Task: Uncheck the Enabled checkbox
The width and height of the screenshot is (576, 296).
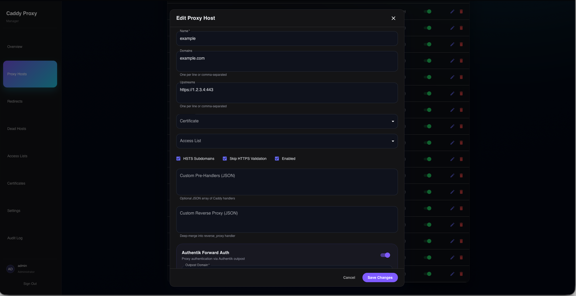Action: coord(277,158)
